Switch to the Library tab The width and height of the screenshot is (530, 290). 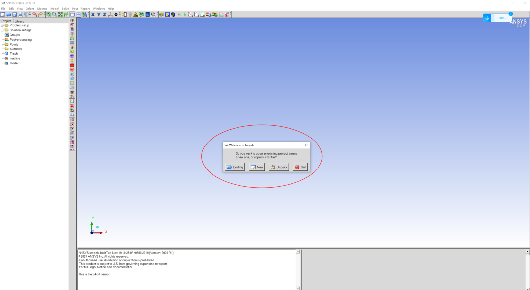click(x=19, y=21)
